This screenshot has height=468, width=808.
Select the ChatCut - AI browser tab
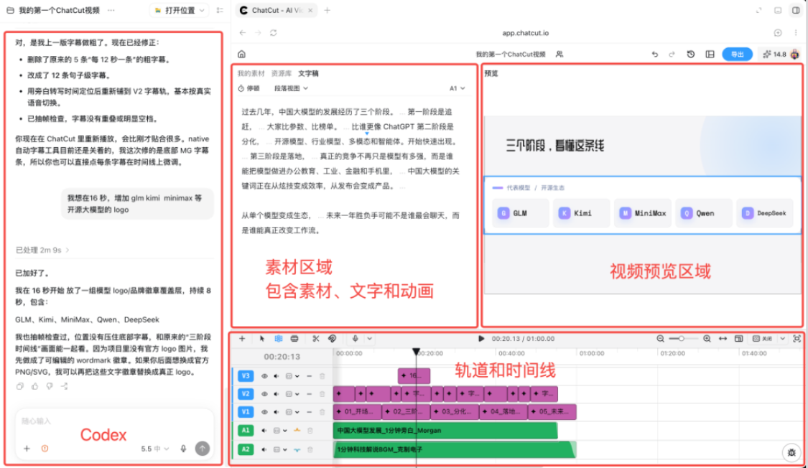(277, 10)
